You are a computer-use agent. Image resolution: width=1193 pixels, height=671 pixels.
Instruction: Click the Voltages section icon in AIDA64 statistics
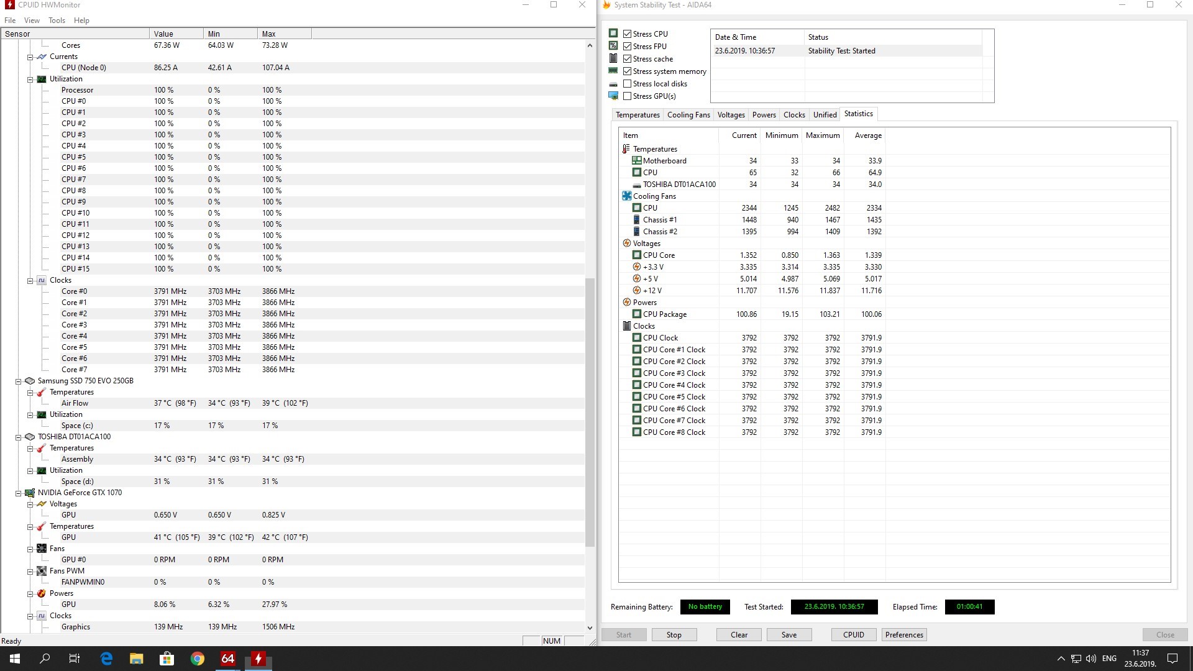tap(626, 244)
